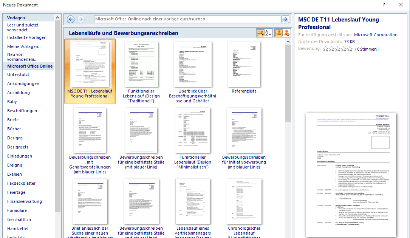Sort templates by rating
Image resolution: width=410 pixels, height=238 pixels.
[x=260, y=33]
